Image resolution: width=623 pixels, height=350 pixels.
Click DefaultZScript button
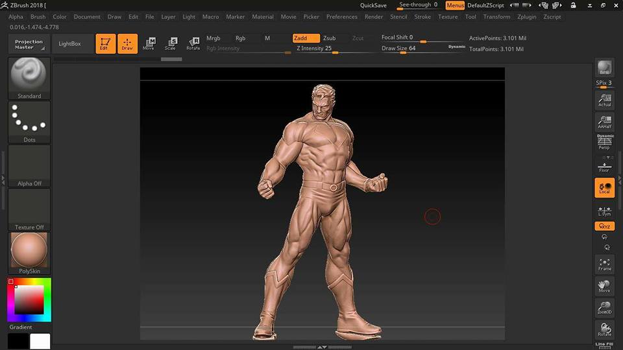click(485, 5)
